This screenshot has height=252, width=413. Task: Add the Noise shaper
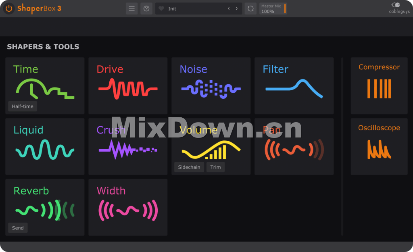(x=211, y=86)
